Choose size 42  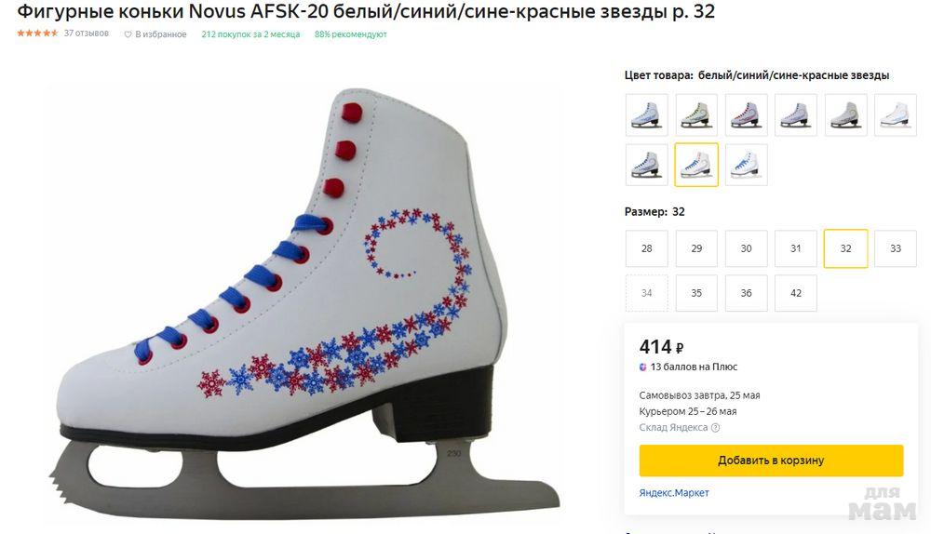796,293
